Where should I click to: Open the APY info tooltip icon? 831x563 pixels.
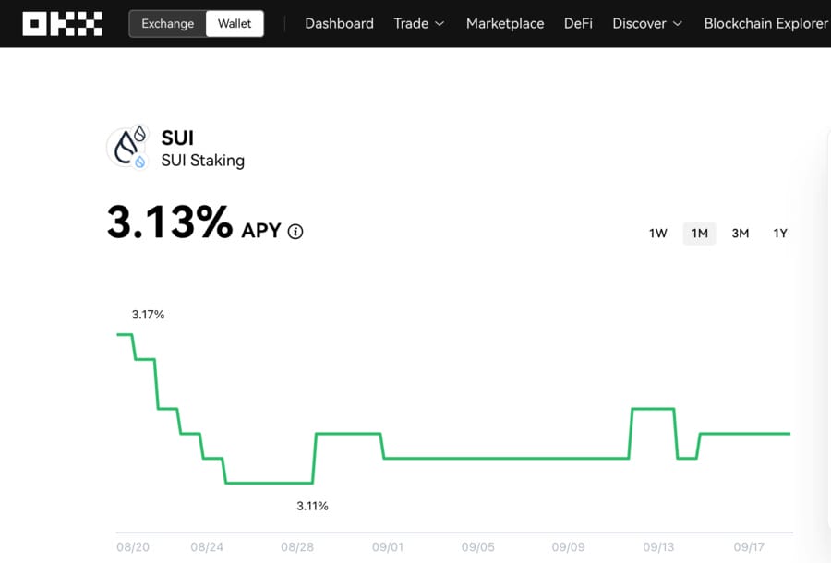295,232
